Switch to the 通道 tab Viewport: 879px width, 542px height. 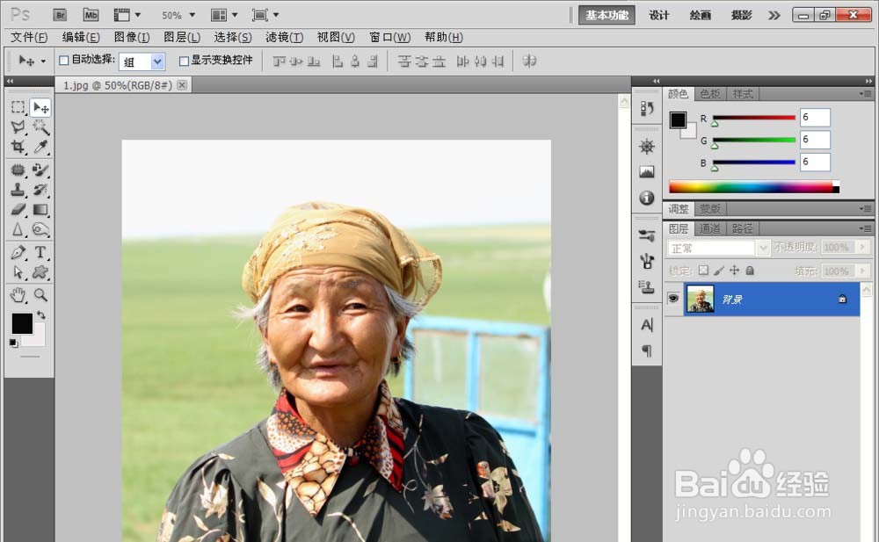coord(710,228)
